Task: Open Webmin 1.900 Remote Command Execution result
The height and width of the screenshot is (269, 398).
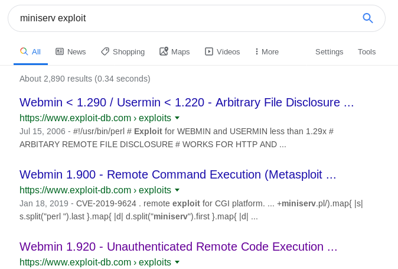Action: pos(178,174)
